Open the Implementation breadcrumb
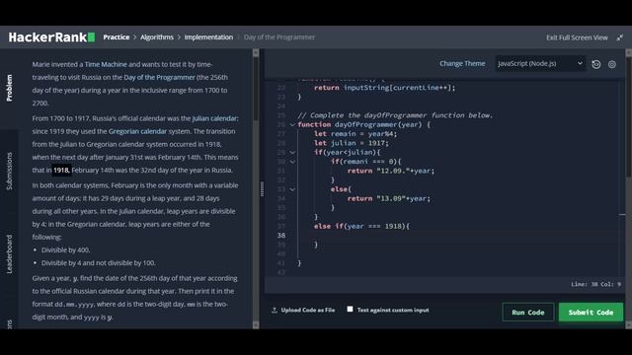Image resolution: width=632 pixels, height=355 pixels. point(208,37)
